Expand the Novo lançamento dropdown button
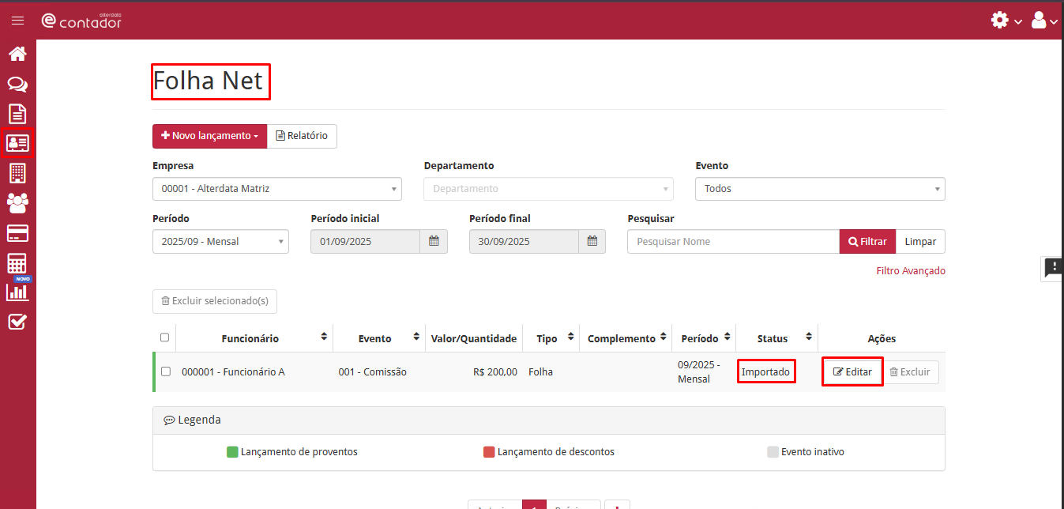 (209, 136)
